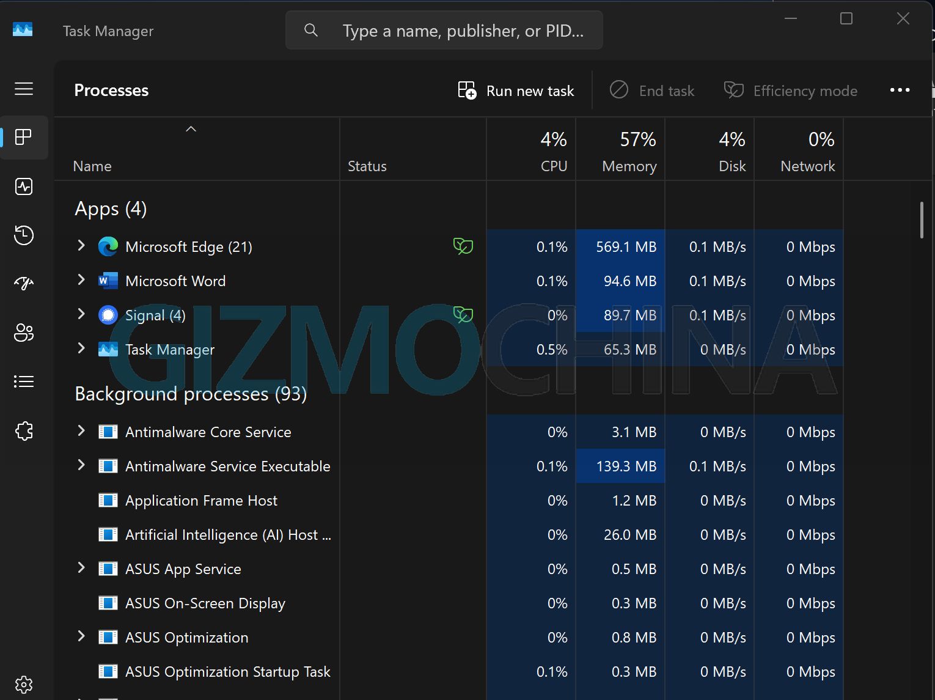935x700 pixels.
Task: Open the Services page in sidebar
Action: 24,431
